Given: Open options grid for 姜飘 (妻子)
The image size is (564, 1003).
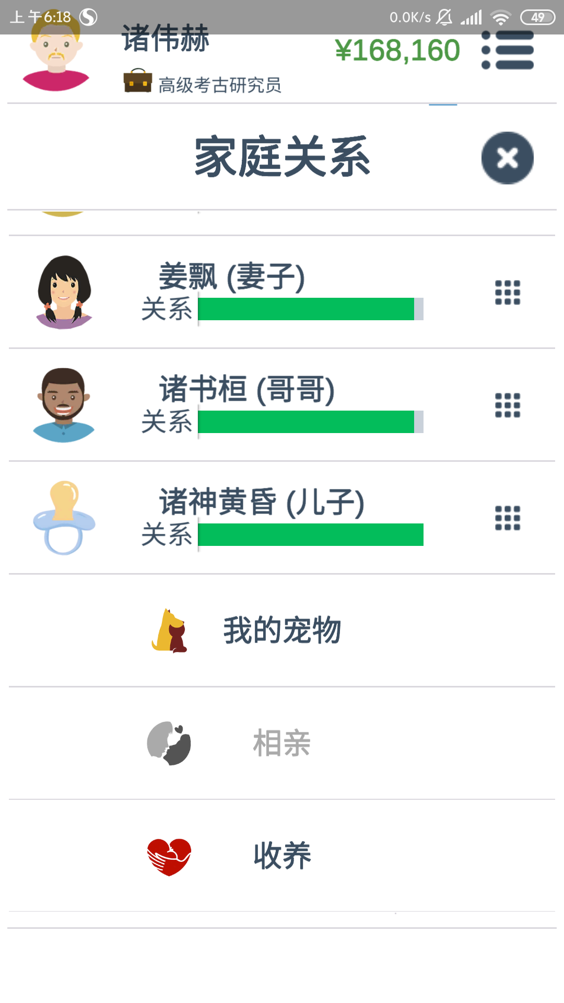Looking at the screenshot, I should pyautogui.click(x=508, y=293).
